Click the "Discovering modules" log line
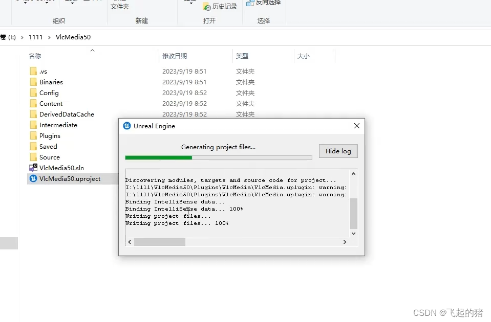 230,180
